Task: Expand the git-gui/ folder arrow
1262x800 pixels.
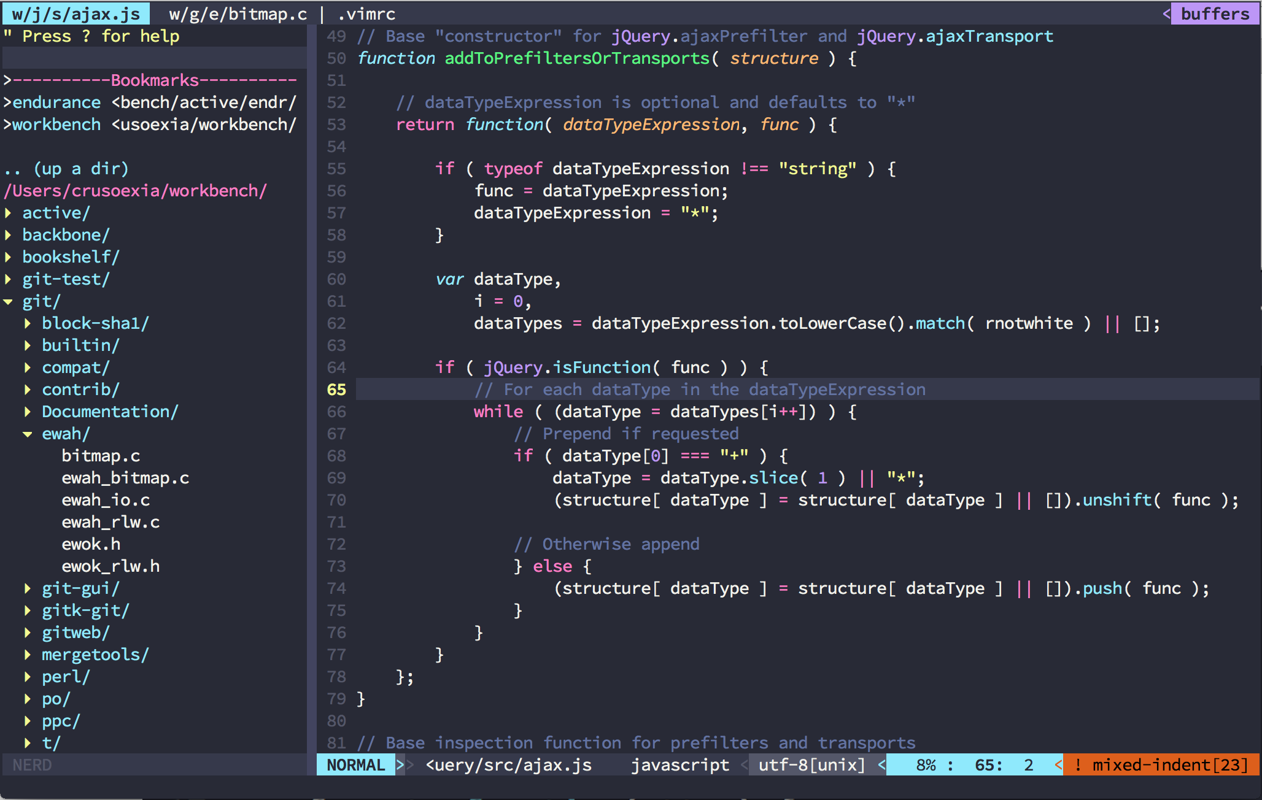Action: [28, 588]
